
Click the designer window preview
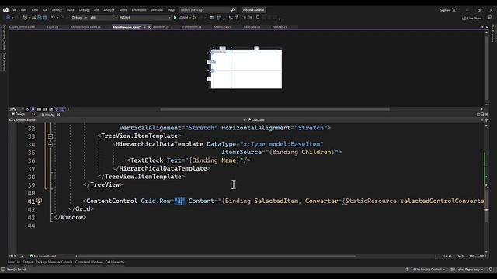point(246,69)
